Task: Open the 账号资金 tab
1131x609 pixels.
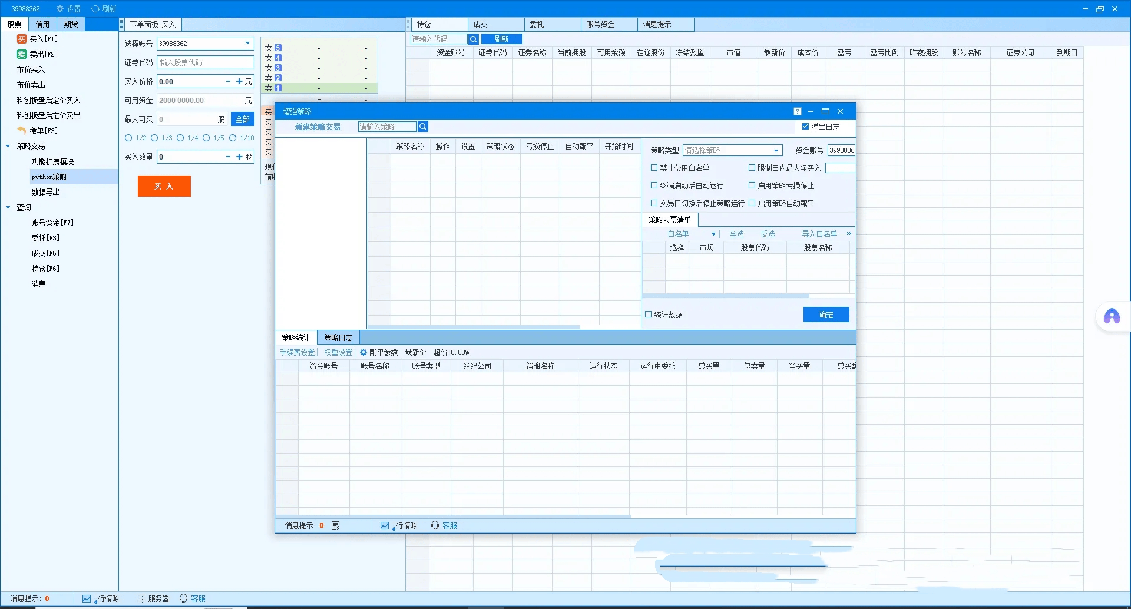Action: coord(600,24)
